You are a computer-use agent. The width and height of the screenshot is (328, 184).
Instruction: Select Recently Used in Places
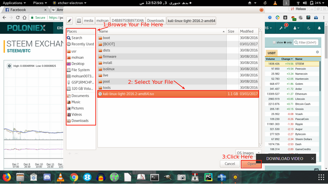[x=81, y=44]
